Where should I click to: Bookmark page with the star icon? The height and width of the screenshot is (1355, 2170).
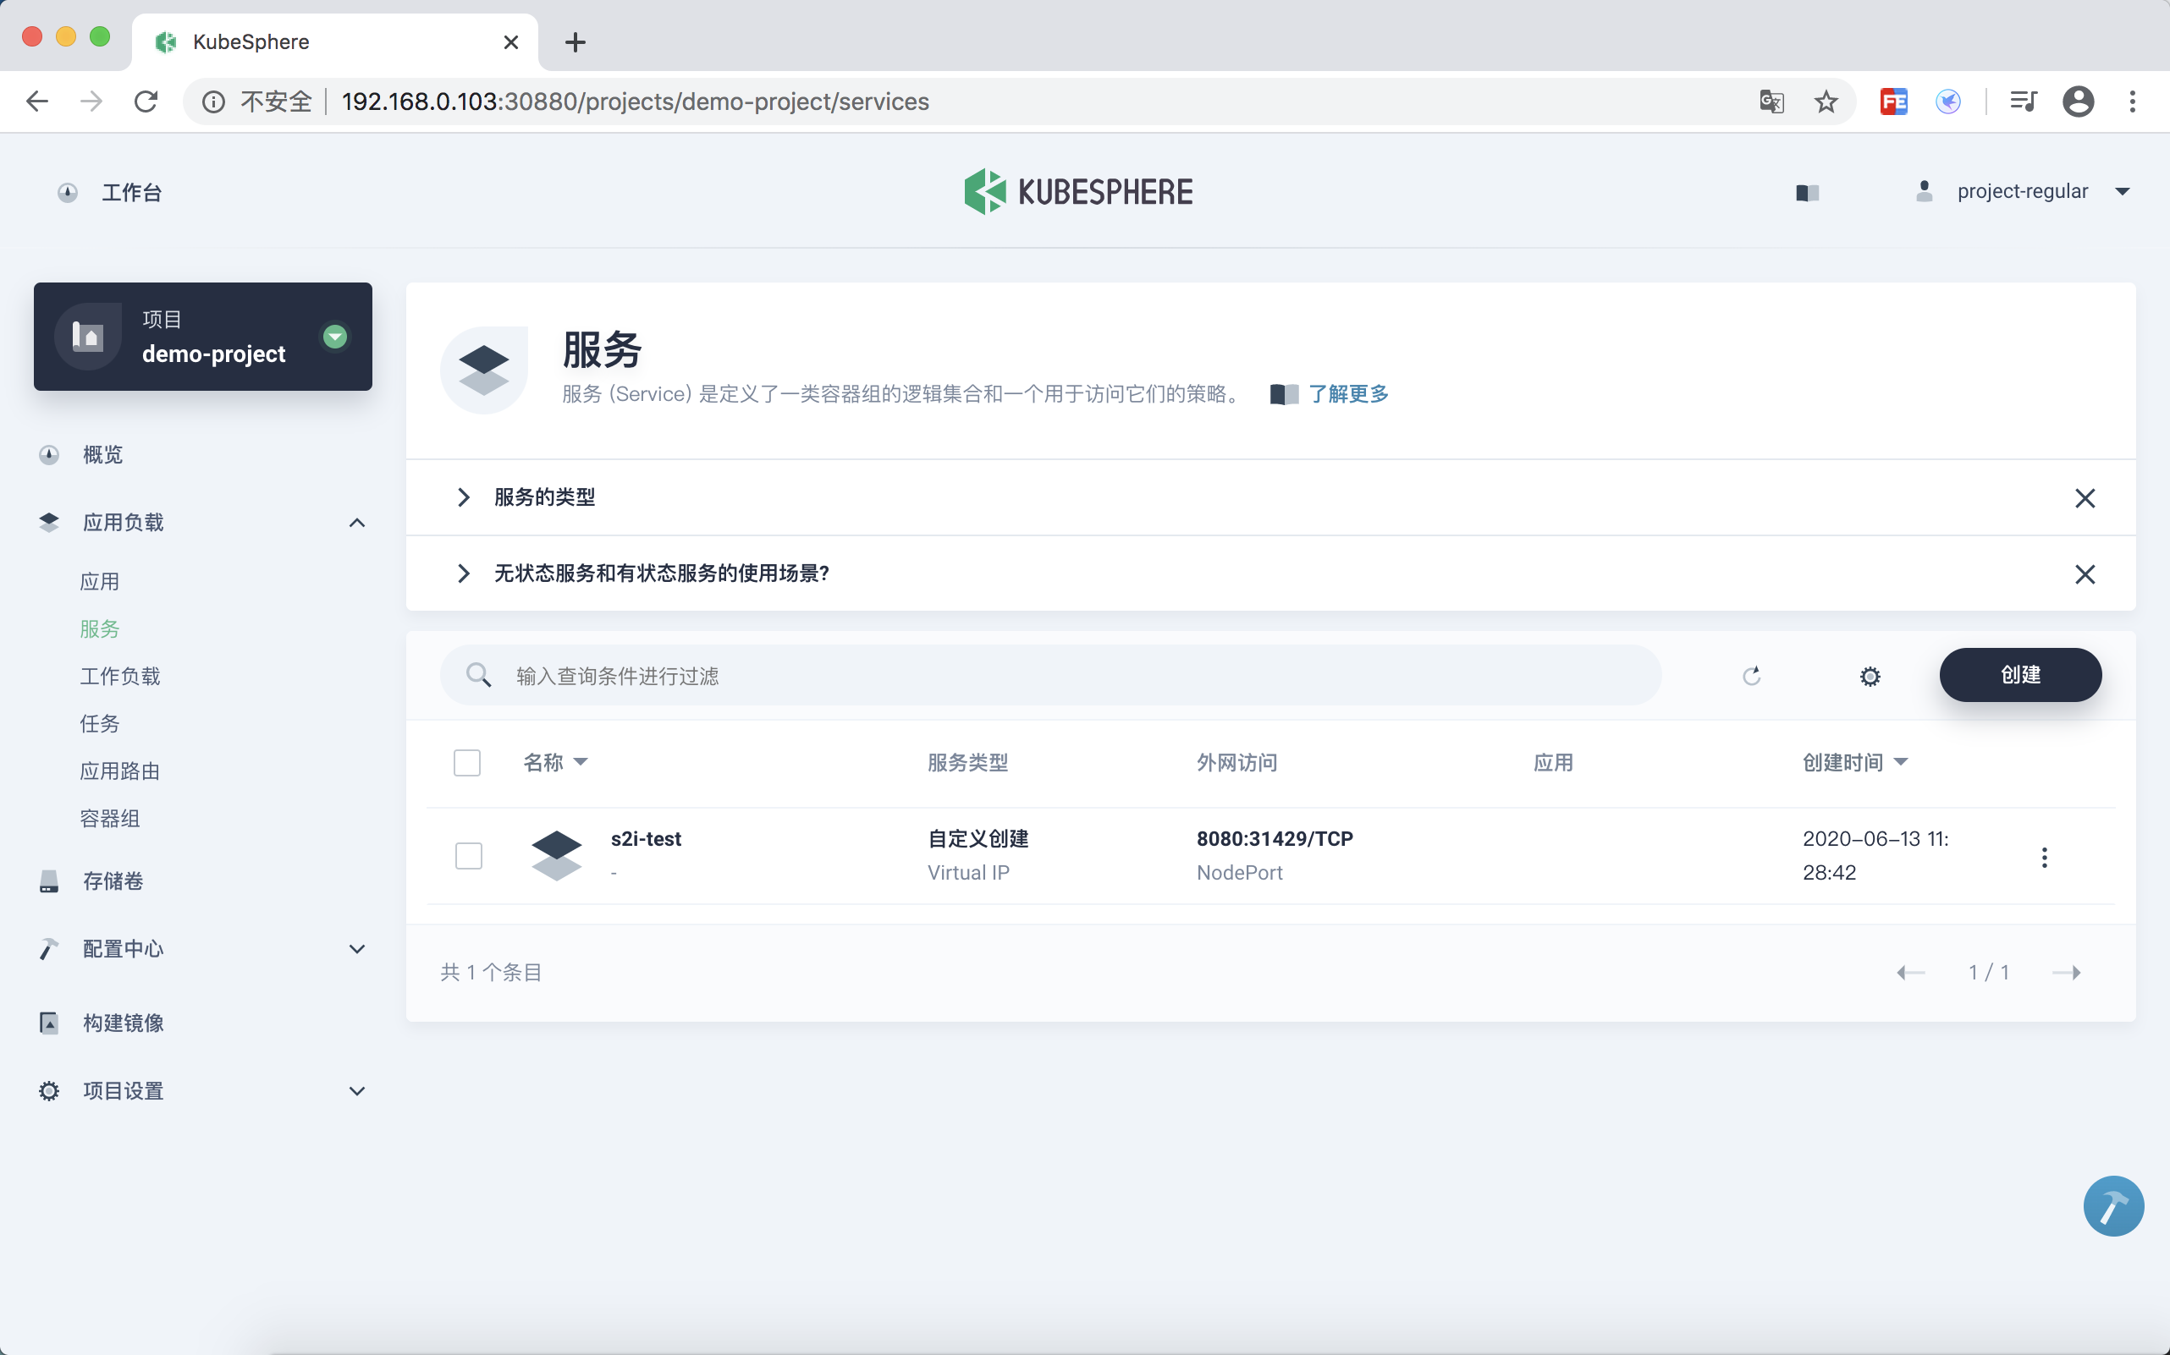click(1826, 101)
